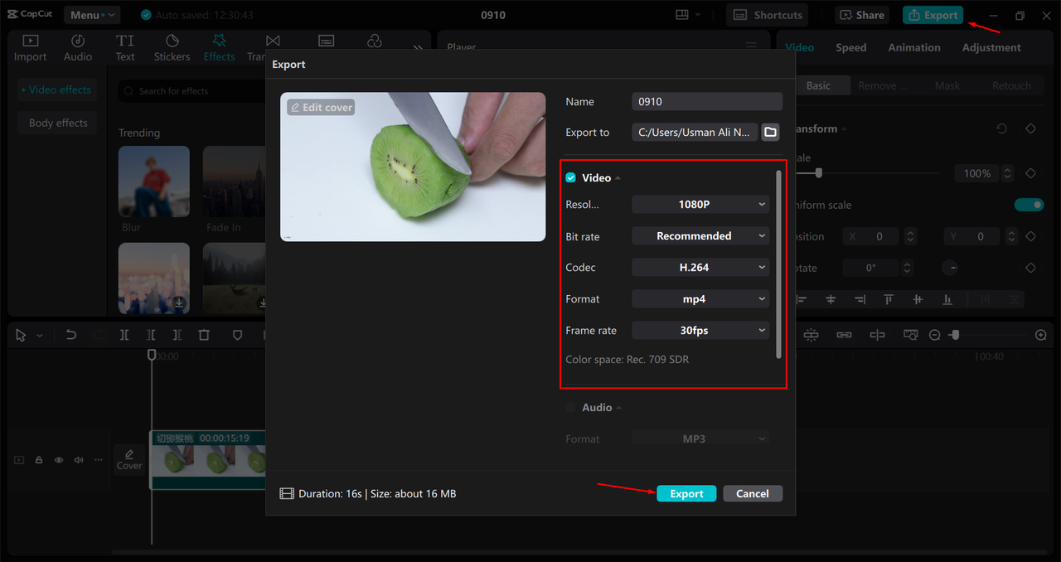Click the delete-right trim icon
This screenshot has height=562, width=1061.
[177, 335]
